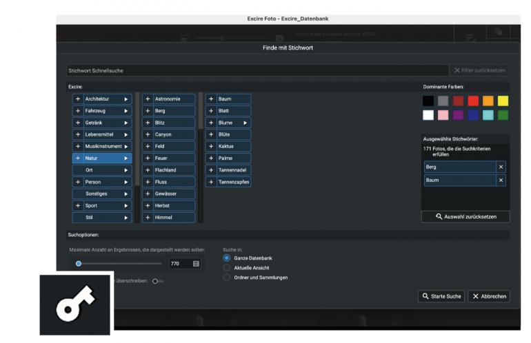The height and width of the screenshot is (343, 531).
Task: Pick the yellow dominant color swatch
Action: 503,101
